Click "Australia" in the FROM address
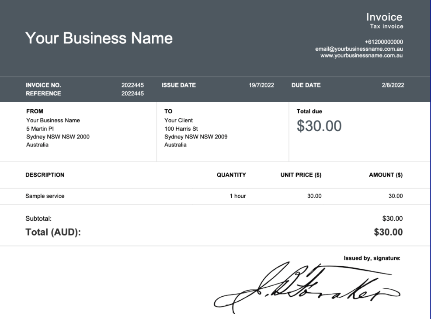Viewport: 431px width, 319px height. 38,145
